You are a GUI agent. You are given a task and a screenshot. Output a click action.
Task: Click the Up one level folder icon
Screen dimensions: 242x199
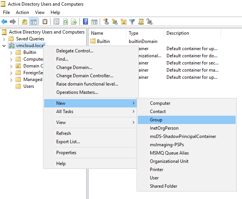pyautogui.click(x=25, y=22)
